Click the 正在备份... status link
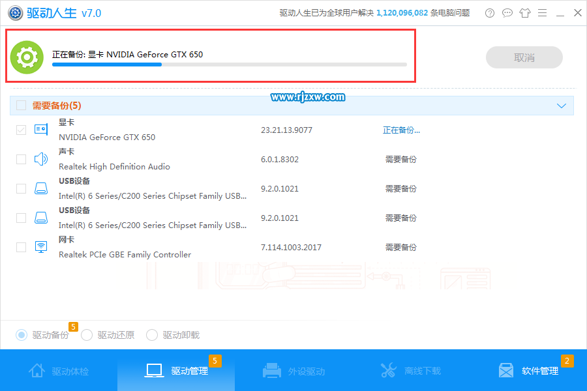Viewport: 587px width, 391px height. point(401,130)
